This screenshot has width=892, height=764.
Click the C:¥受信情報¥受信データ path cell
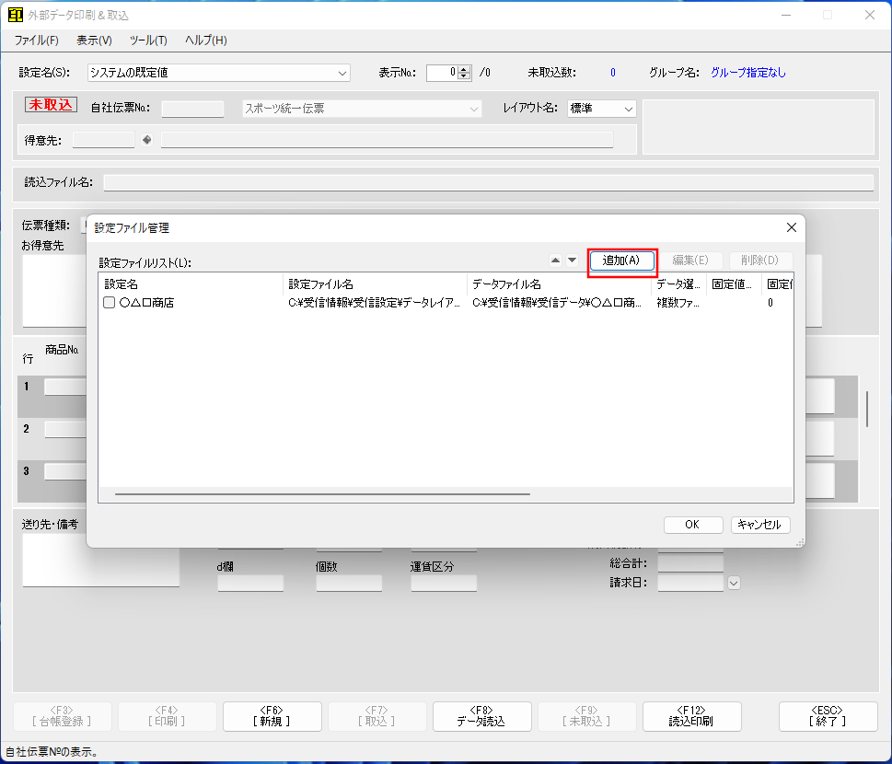(557, 303)
